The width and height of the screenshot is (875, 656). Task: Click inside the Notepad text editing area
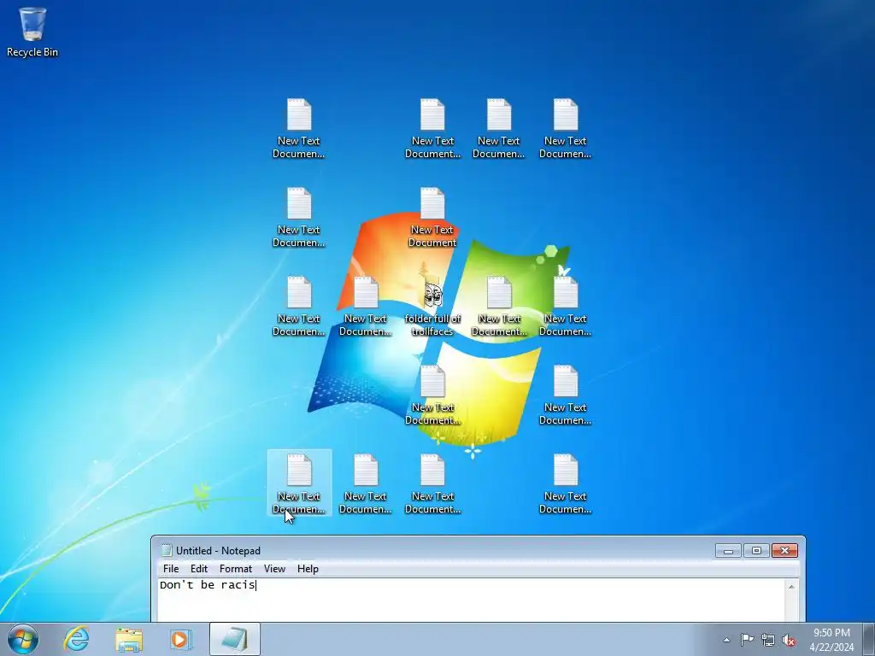(472, 600)
